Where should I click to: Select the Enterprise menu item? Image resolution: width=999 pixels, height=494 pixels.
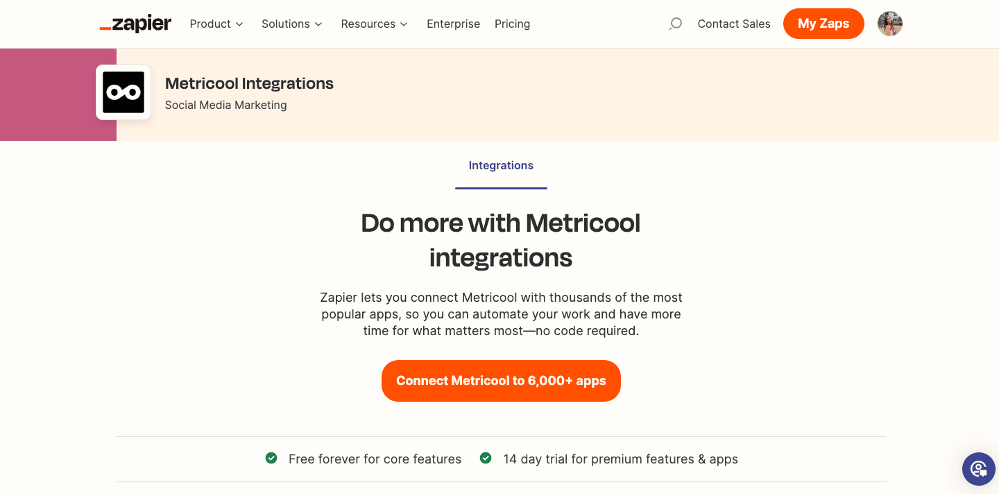[453, 24]
